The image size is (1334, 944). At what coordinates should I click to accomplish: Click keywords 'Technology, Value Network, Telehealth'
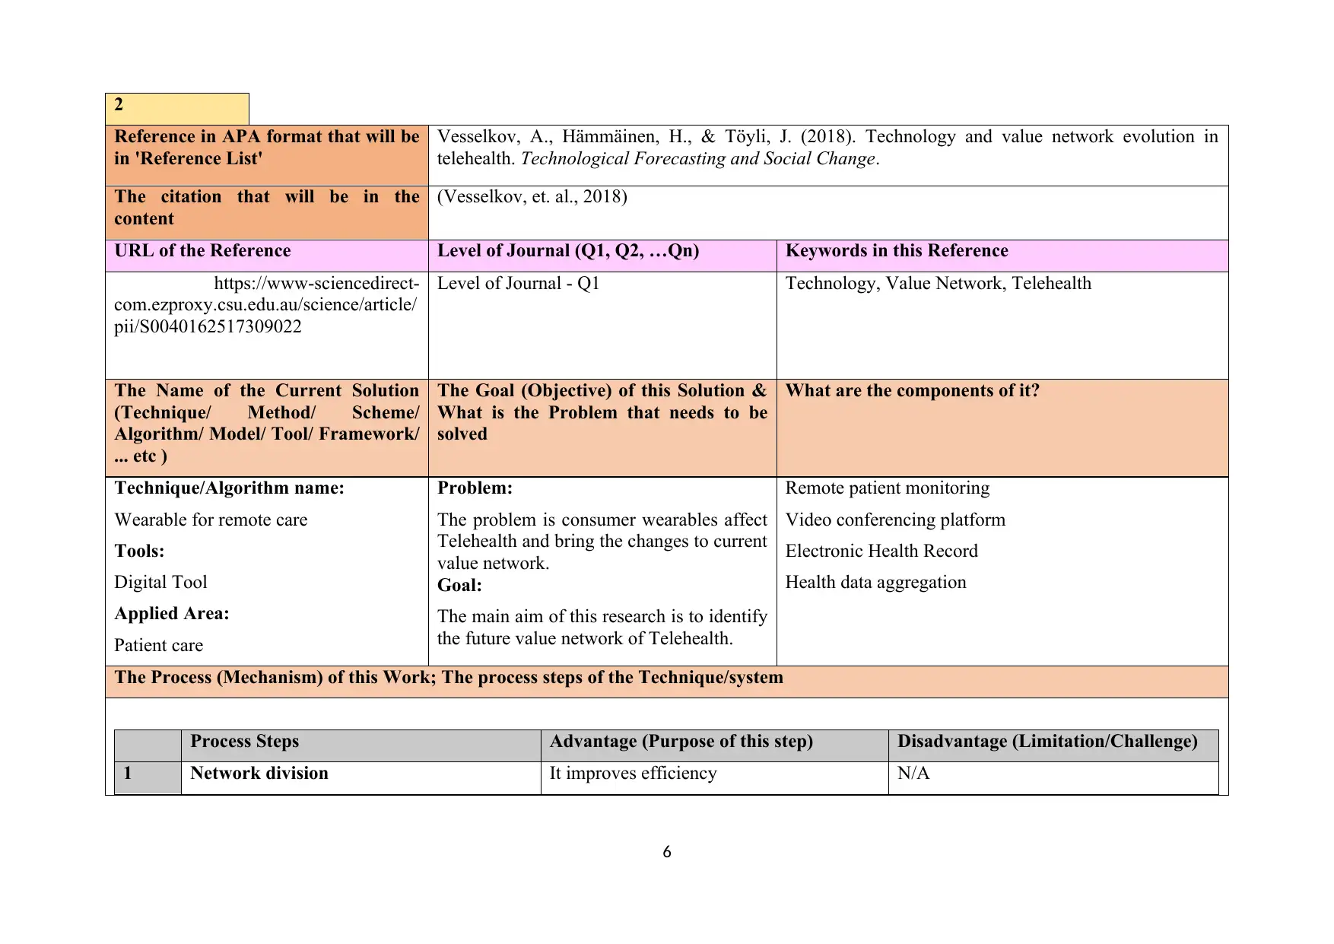(x=938, y=284)
